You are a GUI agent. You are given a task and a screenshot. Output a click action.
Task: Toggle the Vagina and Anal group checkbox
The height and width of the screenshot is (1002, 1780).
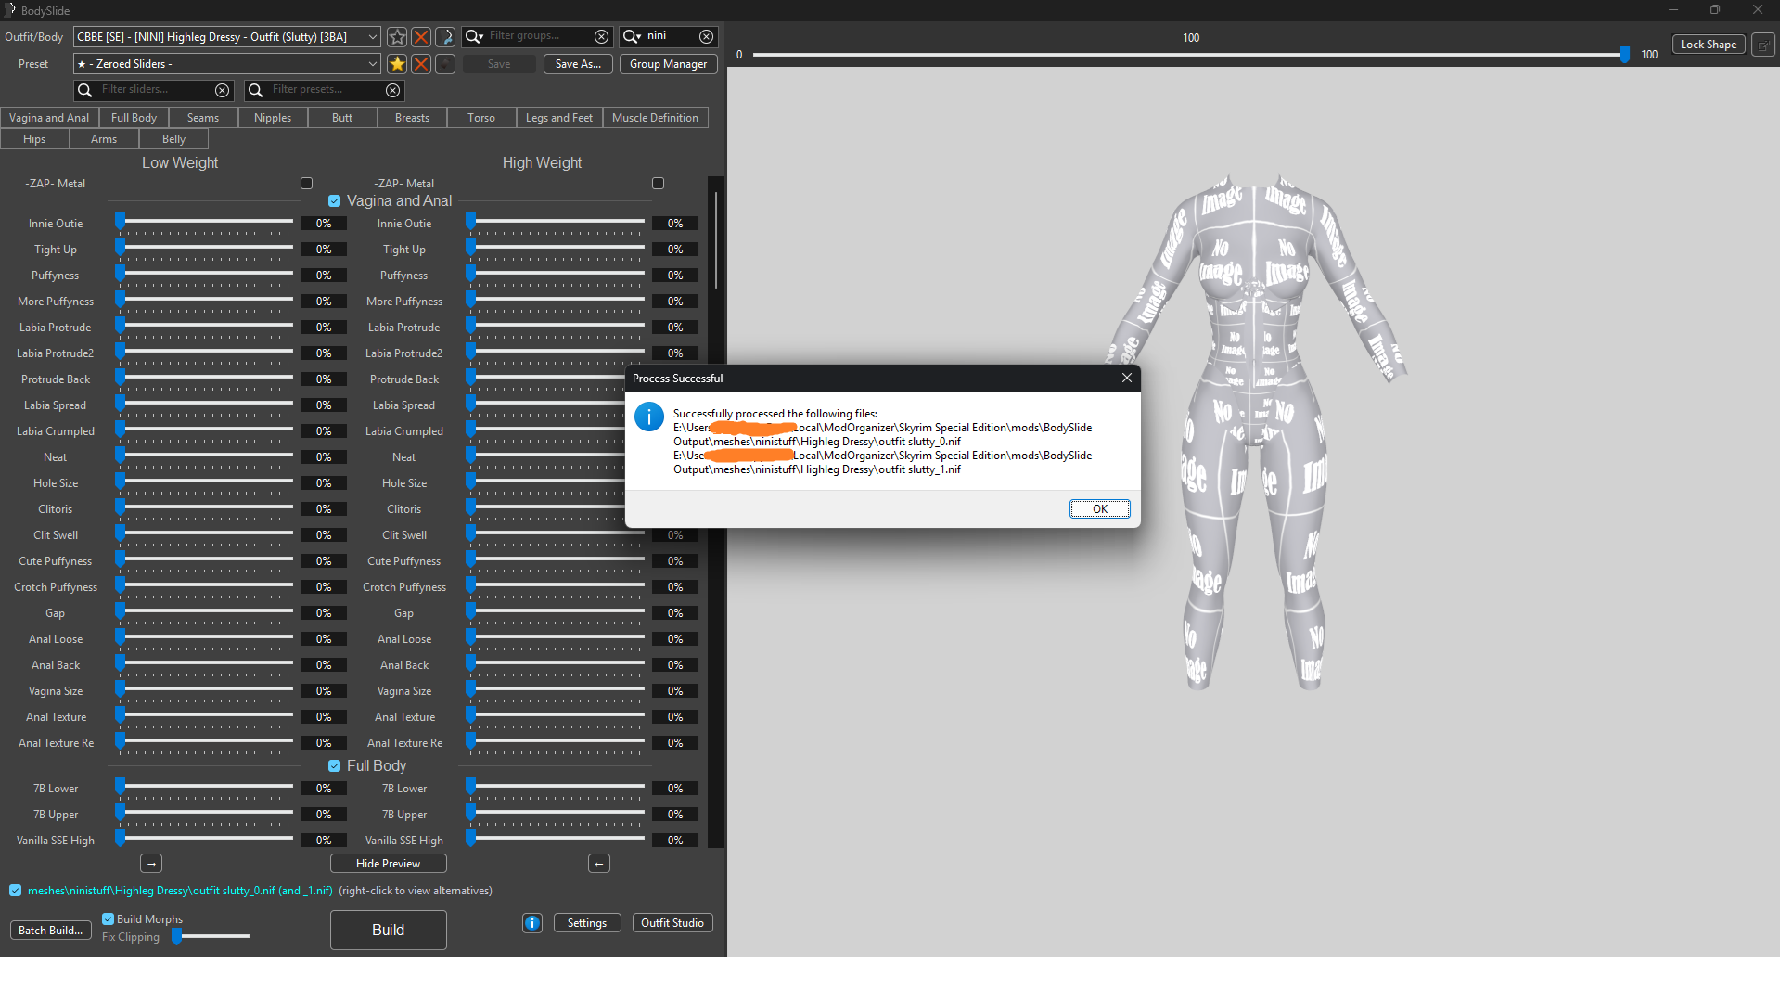335,201
